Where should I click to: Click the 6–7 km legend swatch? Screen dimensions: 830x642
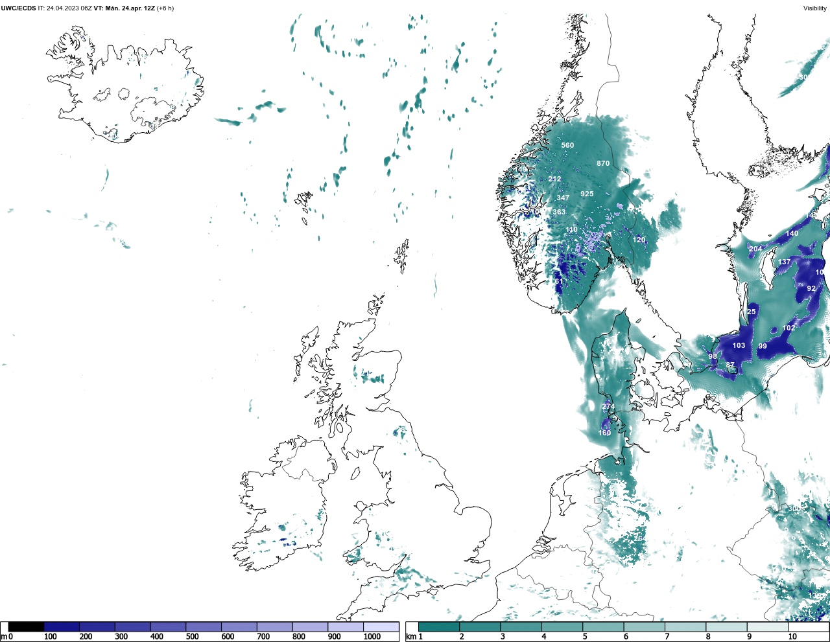(x=645, y=627)
